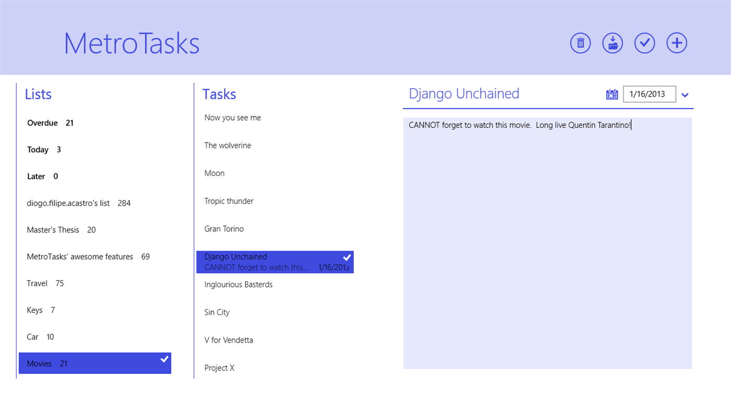Select the checkmark complete icon in toolbar

coord(644,43)
